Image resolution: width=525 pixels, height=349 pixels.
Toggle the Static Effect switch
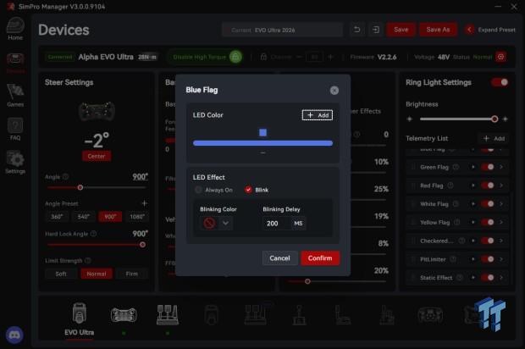coord(488,277)
